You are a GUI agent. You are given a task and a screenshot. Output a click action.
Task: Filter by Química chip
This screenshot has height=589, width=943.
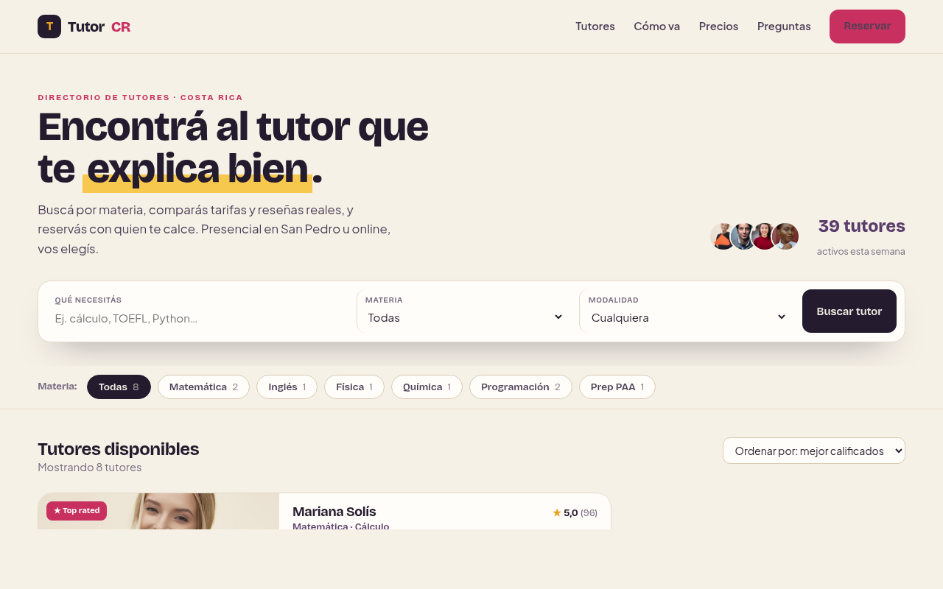click(427, 387)
